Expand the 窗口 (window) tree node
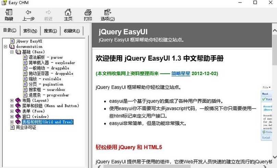This screenshot has width=277, height=168. [x=12, y=117]
